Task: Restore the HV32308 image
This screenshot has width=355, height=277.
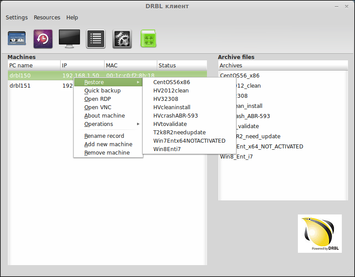Action: point(189,99)
